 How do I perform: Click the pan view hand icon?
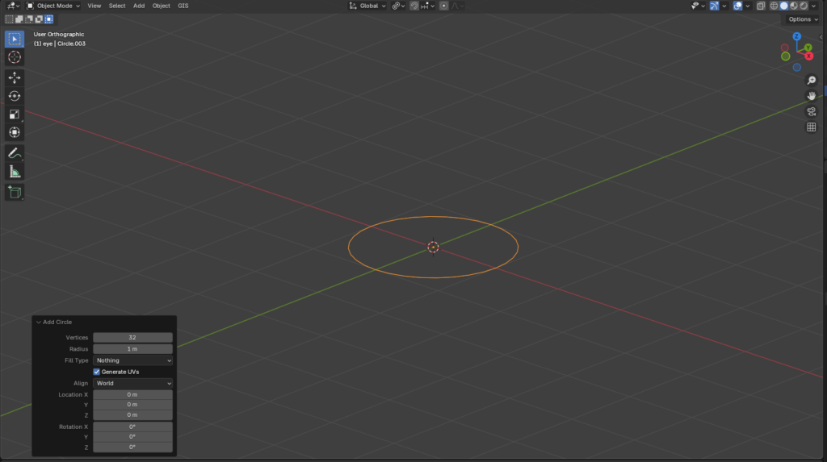[811, 96]
